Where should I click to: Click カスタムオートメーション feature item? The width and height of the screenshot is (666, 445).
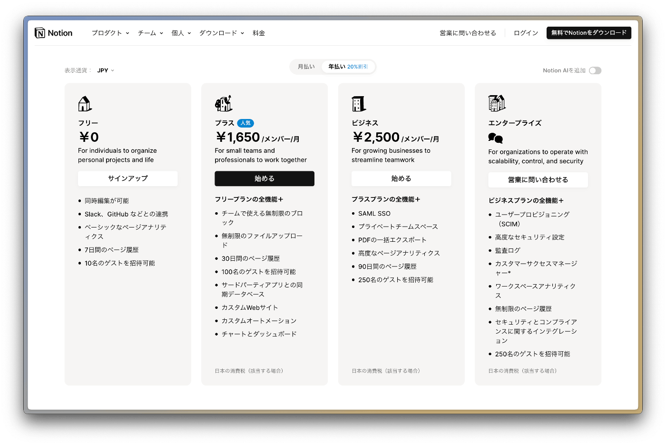pyautogui.click(x=259, y=321)
